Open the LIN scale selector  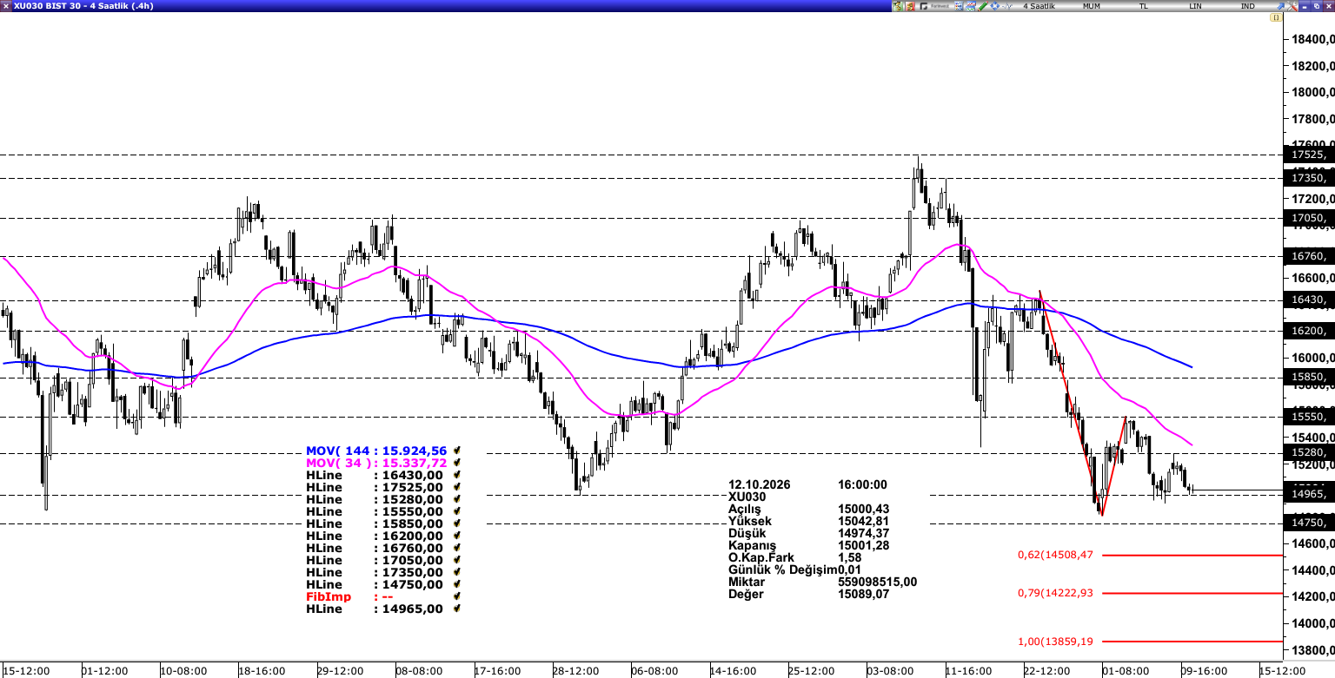[1196, 6]
